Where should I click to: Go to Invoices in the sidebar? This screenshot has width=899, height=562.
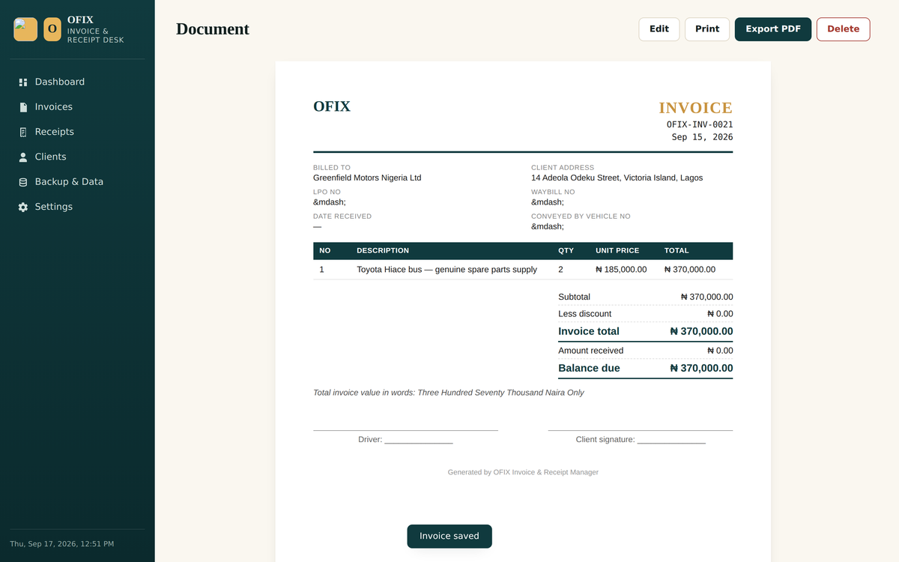77,107
